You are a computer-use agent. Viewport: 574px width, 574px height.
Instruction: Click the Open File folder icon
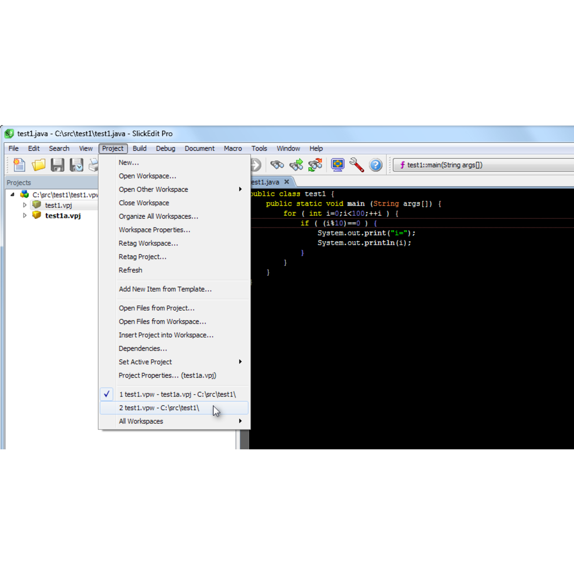tap(39, 165)
